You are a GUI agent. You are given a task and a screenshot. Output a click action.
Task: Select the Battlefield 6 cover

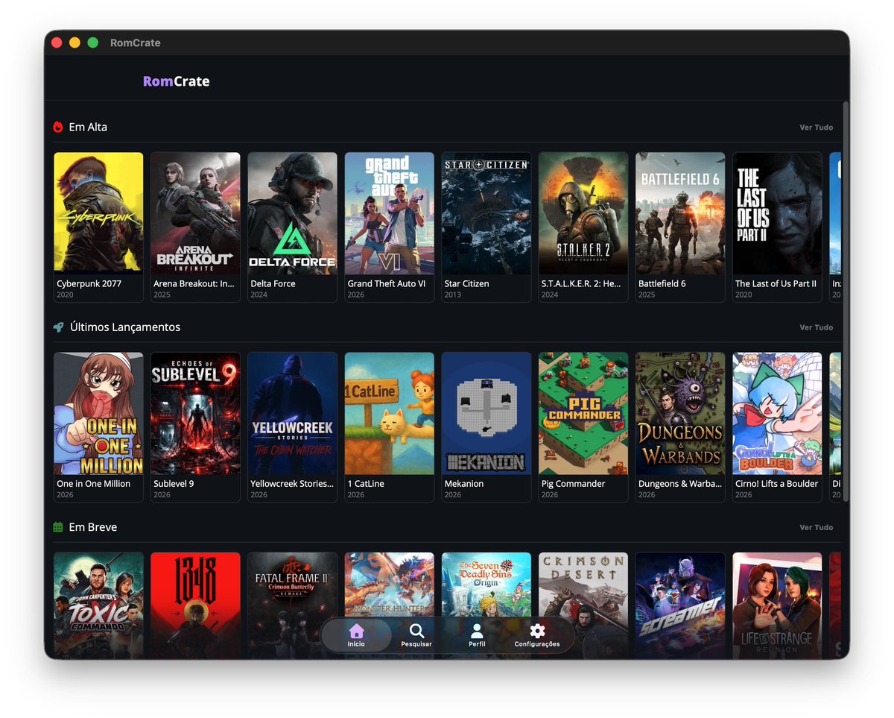[680, 213]
